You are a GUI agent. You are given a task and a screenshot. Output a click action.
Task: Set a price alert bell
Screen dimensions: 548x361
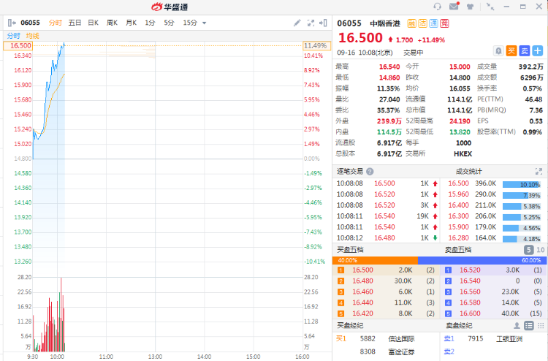point(498,50)
